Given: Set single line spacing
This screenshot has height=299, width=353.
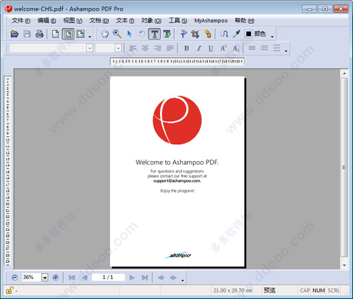Looking at the screenshot, I should tap(252, 48).
